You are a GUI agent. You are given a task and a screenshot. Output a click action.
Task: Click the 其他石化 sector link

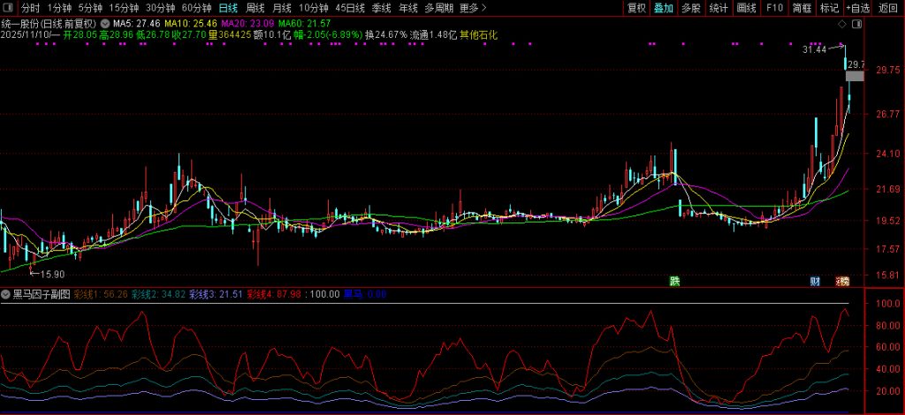(478, 34)
